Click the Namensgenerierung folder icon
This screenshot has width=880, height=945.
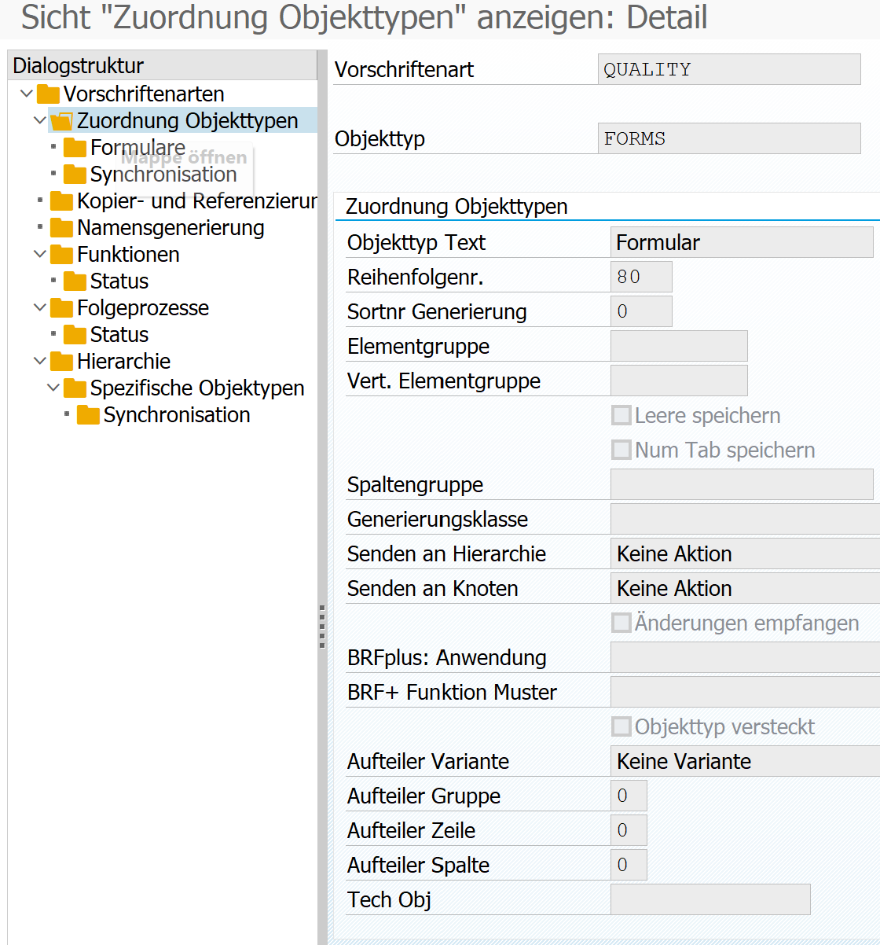tap(61, 228)
